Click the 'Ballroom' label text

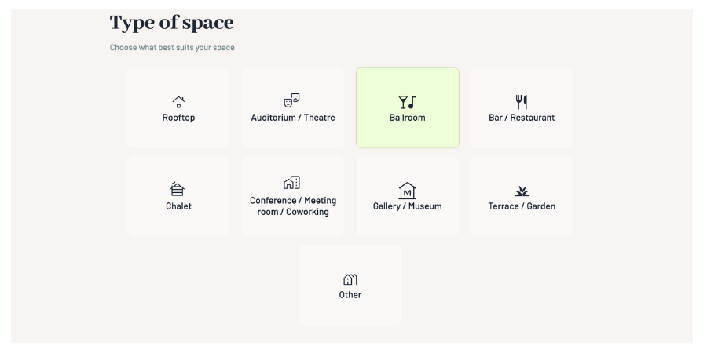408,118
